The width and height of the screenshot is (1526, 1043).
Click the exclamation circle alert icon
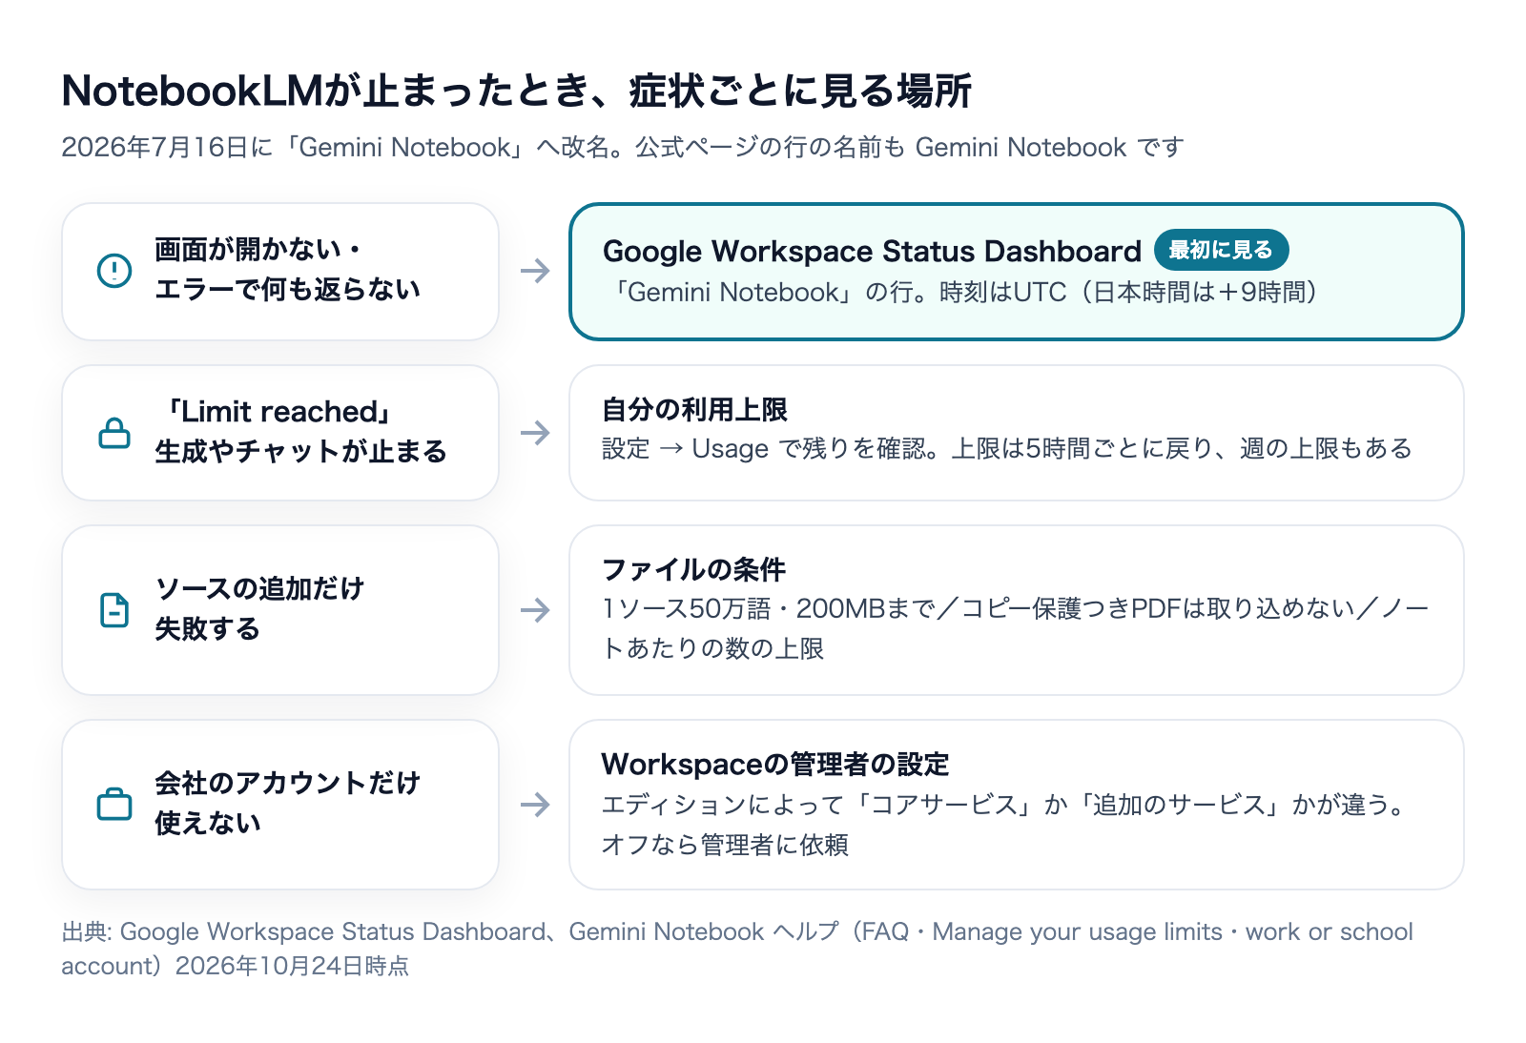coord(114,271)
